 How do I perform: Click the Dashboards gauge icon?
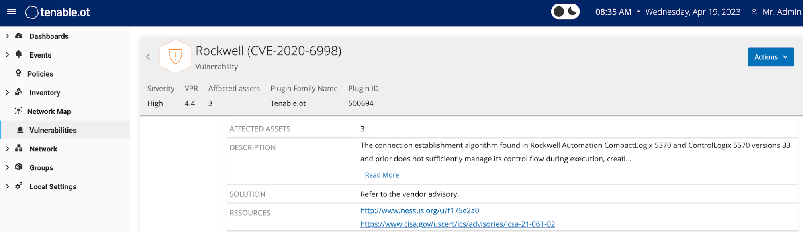(x=19, y=36)
